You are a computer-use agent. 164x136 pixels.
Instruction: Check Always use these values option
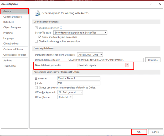tap(37, 88)
